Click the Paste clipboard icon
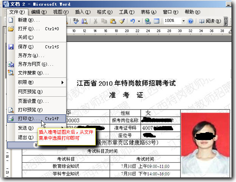Viewport: 236px width, 182px height. point(113,21)
